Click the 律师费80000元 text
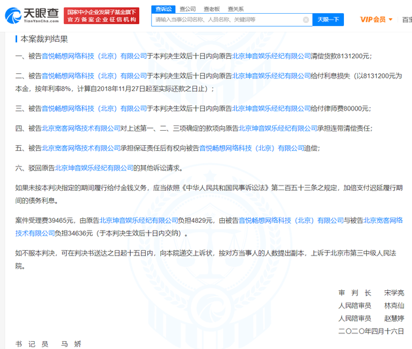Screen dimensions: 412x349 coord(347,108)
